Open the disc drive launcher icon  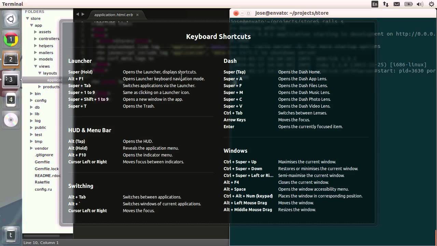[11, 120]
